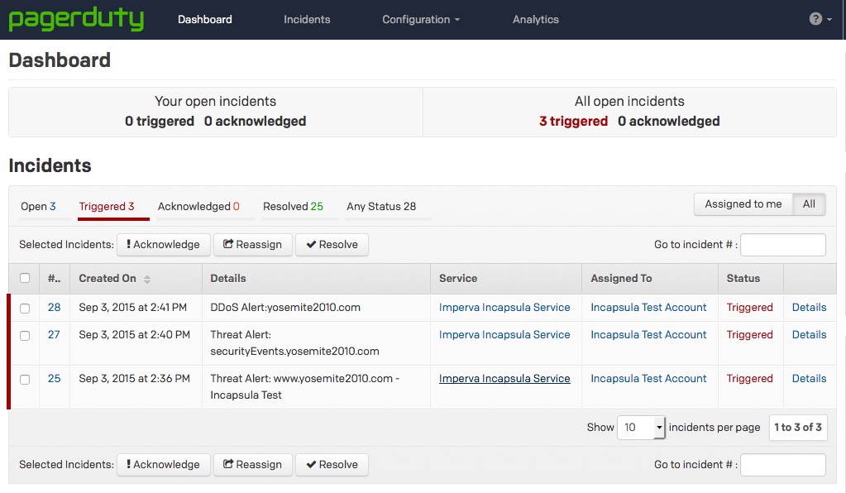Click '0 triggered' under Your open incidents

click(x=160, y=122)
